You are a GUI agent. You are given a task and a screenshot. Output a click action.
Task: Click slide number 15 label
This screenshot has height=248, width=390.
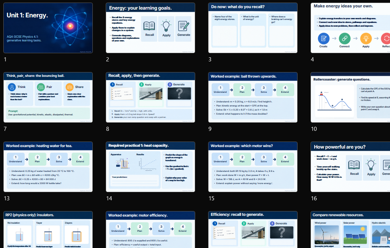click(211, 198)
